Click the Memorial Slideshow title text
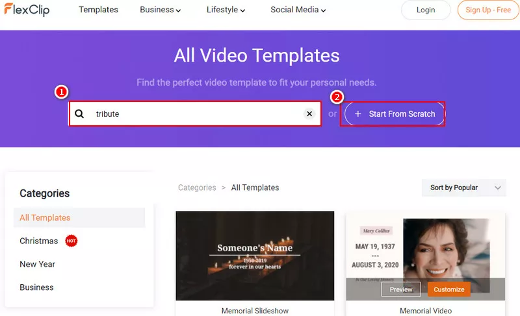 [255, 311]
